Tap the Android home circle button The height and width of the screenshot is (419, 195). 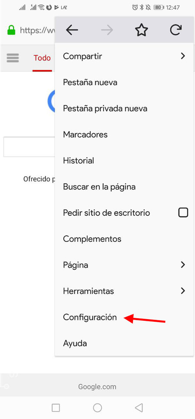point(97,408)
